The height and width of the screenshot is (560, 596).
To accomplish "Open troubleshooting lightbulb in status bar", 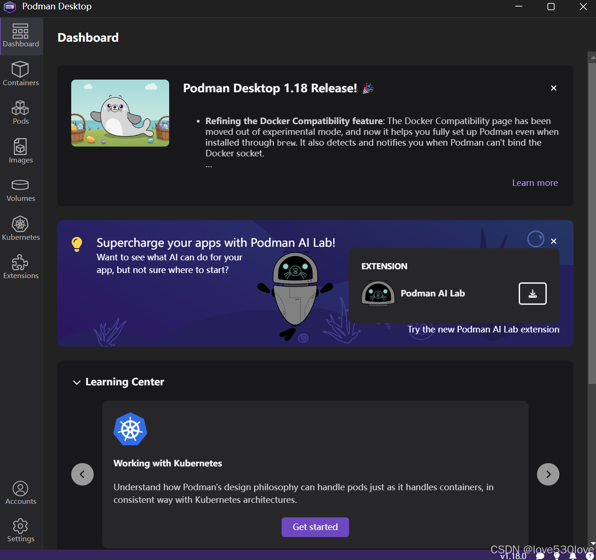I will (557, 556).
